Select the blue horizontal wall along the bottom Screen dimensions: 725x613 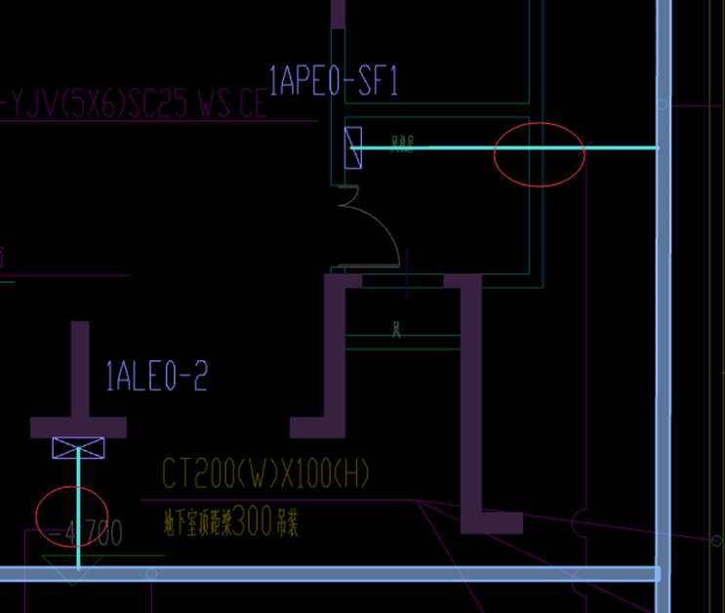pos(390,574)
